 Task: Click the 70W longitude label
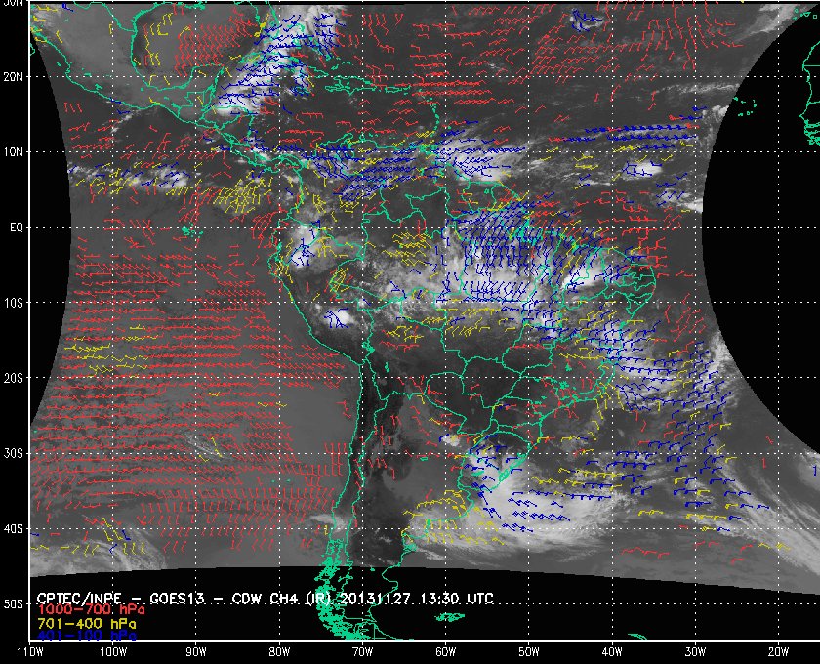pyautogui.click(x=362, y=652)
